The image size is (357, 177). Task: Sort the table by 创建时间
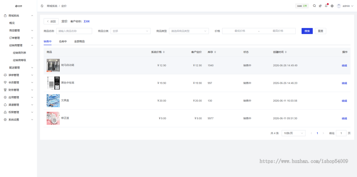[286, 52]
